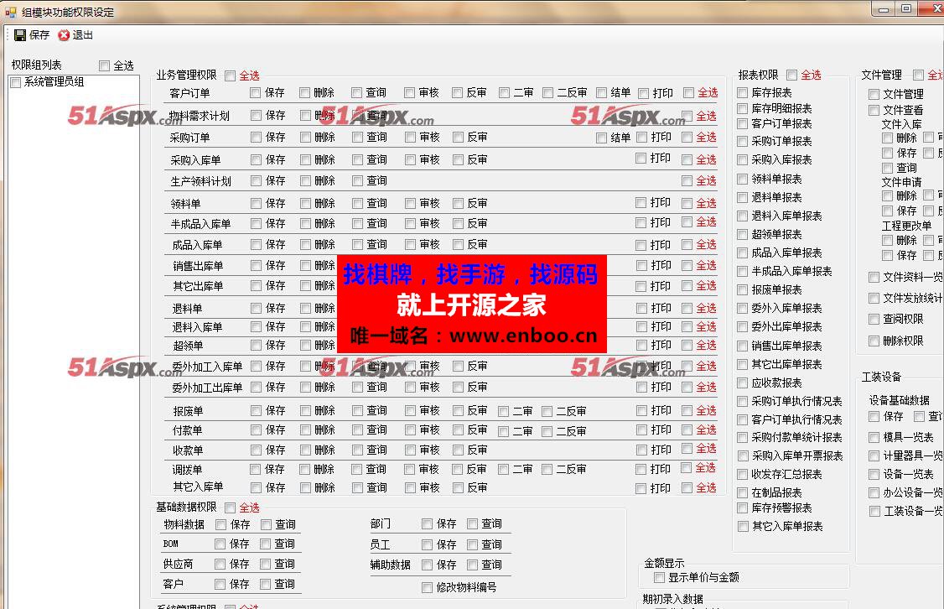Check the 超领单报表 report permission
Screen dimensions: 944x609
tap(743, 234)
